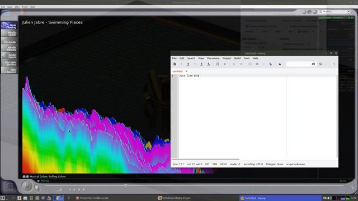Image resolution: width=358 pixels, height=201 pixels.
Task: Open the Document menu in Geany
Action: (213, 58)
